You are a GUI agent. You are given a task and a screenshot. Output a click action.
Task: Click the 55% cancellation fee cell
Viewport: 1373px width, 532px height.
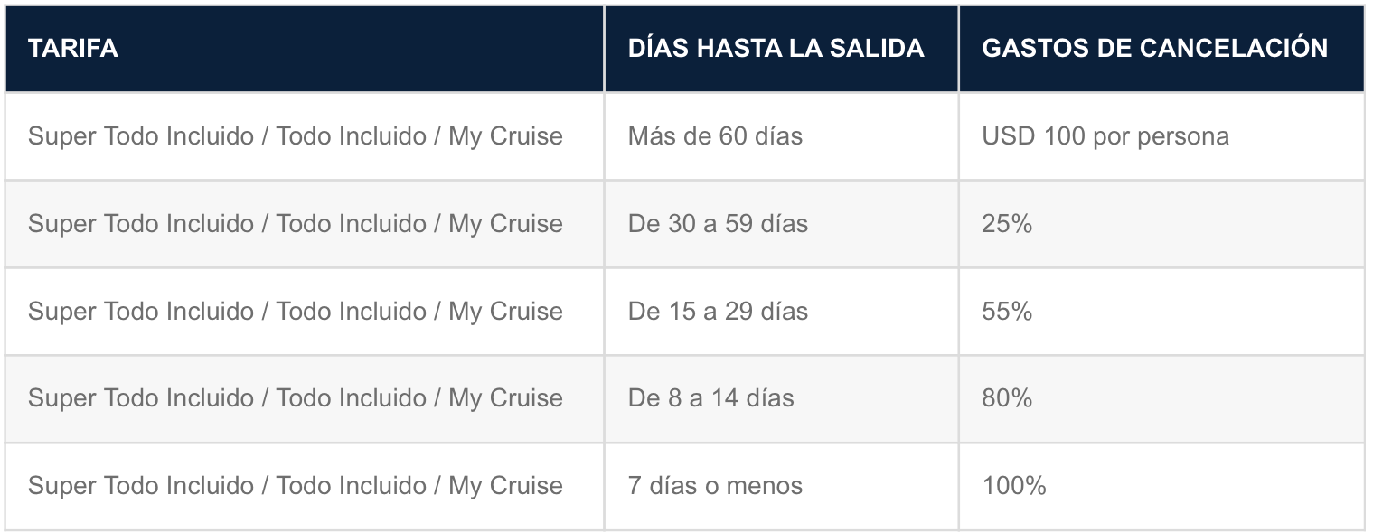pos(1161,312)
